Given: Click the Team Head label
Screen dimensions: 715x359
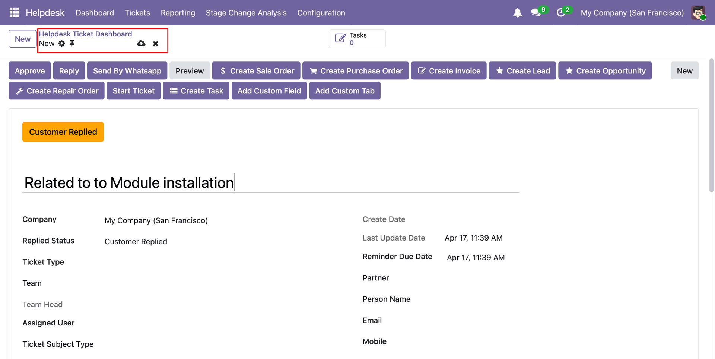Looking at the screenshot, I should (42, 305).
